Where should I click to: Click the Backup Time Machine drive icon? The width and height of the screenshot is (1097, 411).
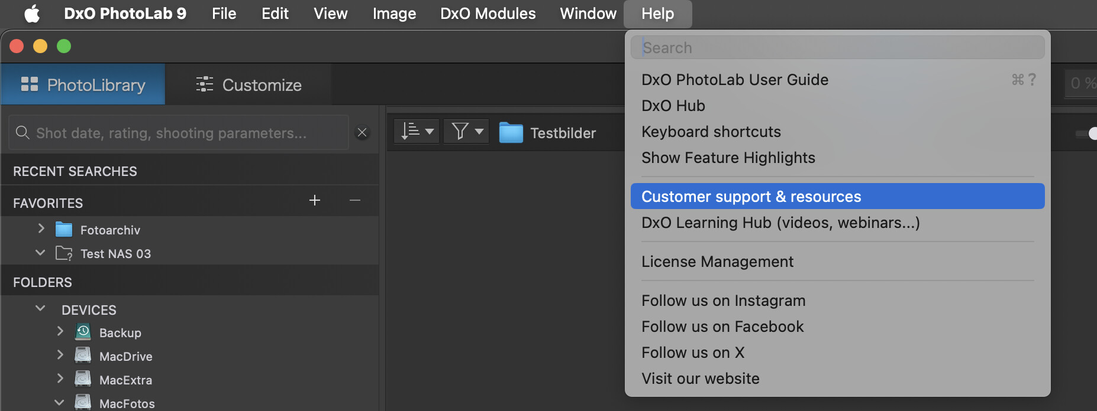pos(83,332)
